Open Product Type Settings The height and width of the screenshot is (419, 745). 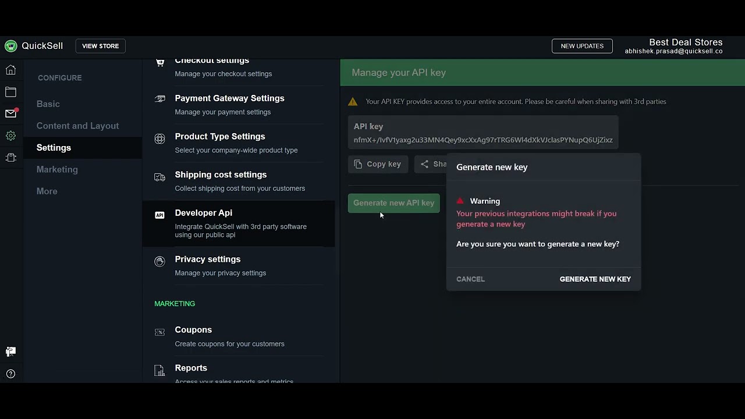(x=220, y=137)
